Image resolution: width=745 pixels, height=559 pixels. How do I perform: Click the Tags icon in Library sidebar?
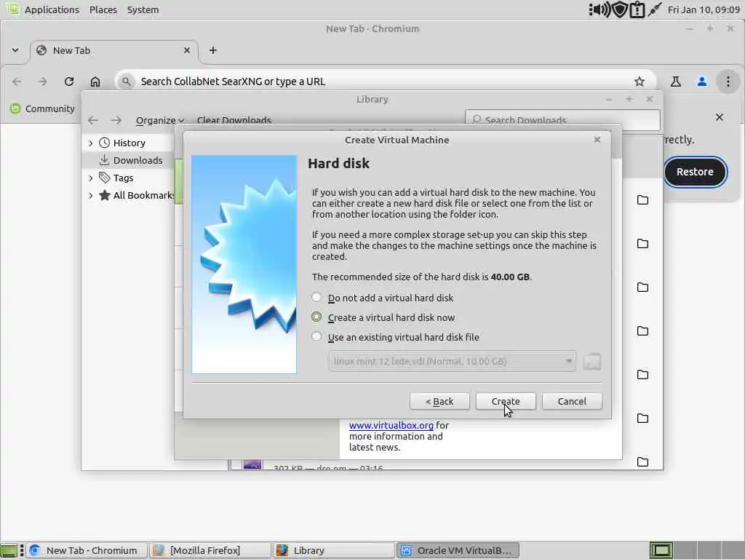tap(105, 178)
